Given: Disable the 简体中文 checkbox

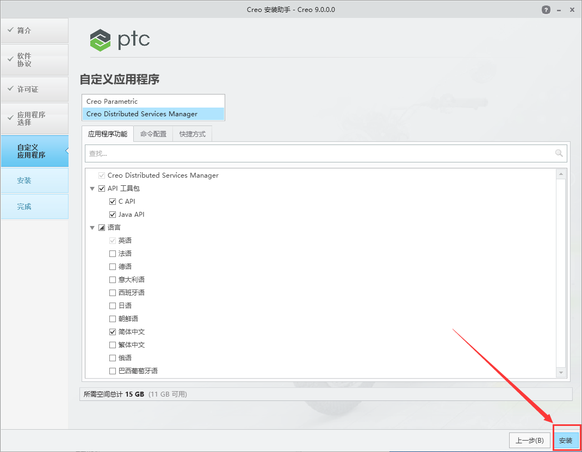Looking at the screenshot, I should pos(112,331).
